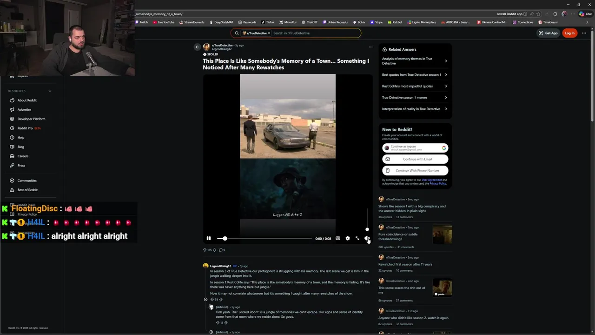Open Pure coincidence or subtle foreshadowing thumbnail
The image size is (595, 335).
tap(442, 234)
